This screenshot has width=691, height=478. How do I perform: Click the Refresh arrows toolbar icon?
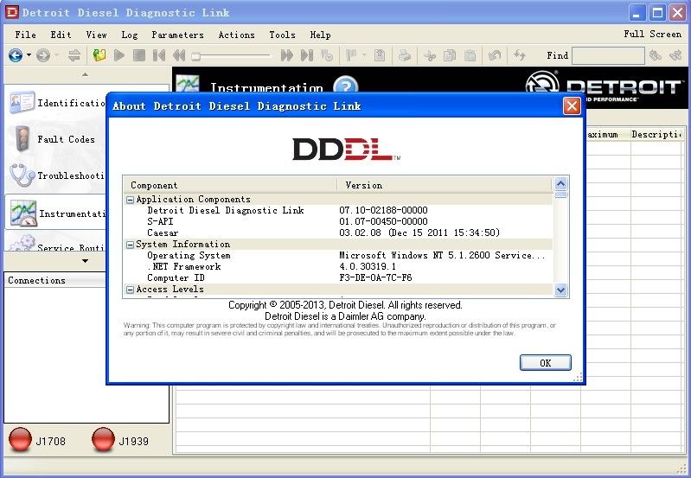[x=520, y=55]
